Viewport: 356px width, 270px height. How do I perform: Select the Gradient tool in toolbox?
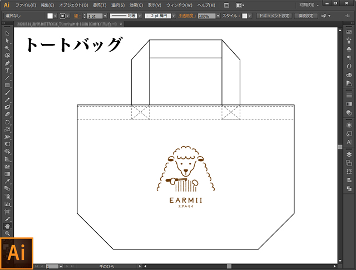[x=7, y=174]
